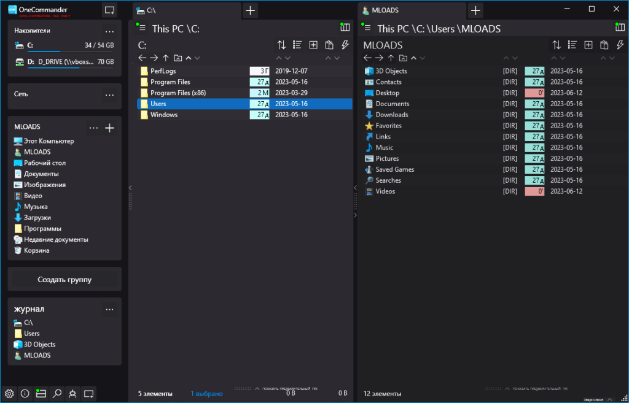Screen dimensions: 629x403
Task: Select the PerfLogs folder row
Action: (244, 71)
